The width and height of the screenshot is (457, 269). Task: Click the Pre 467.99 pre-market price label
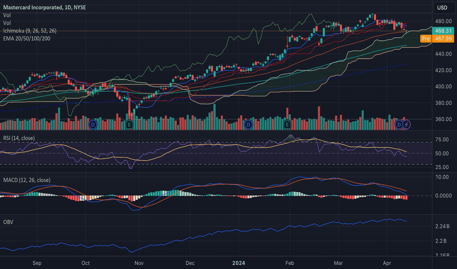(437, 38)
